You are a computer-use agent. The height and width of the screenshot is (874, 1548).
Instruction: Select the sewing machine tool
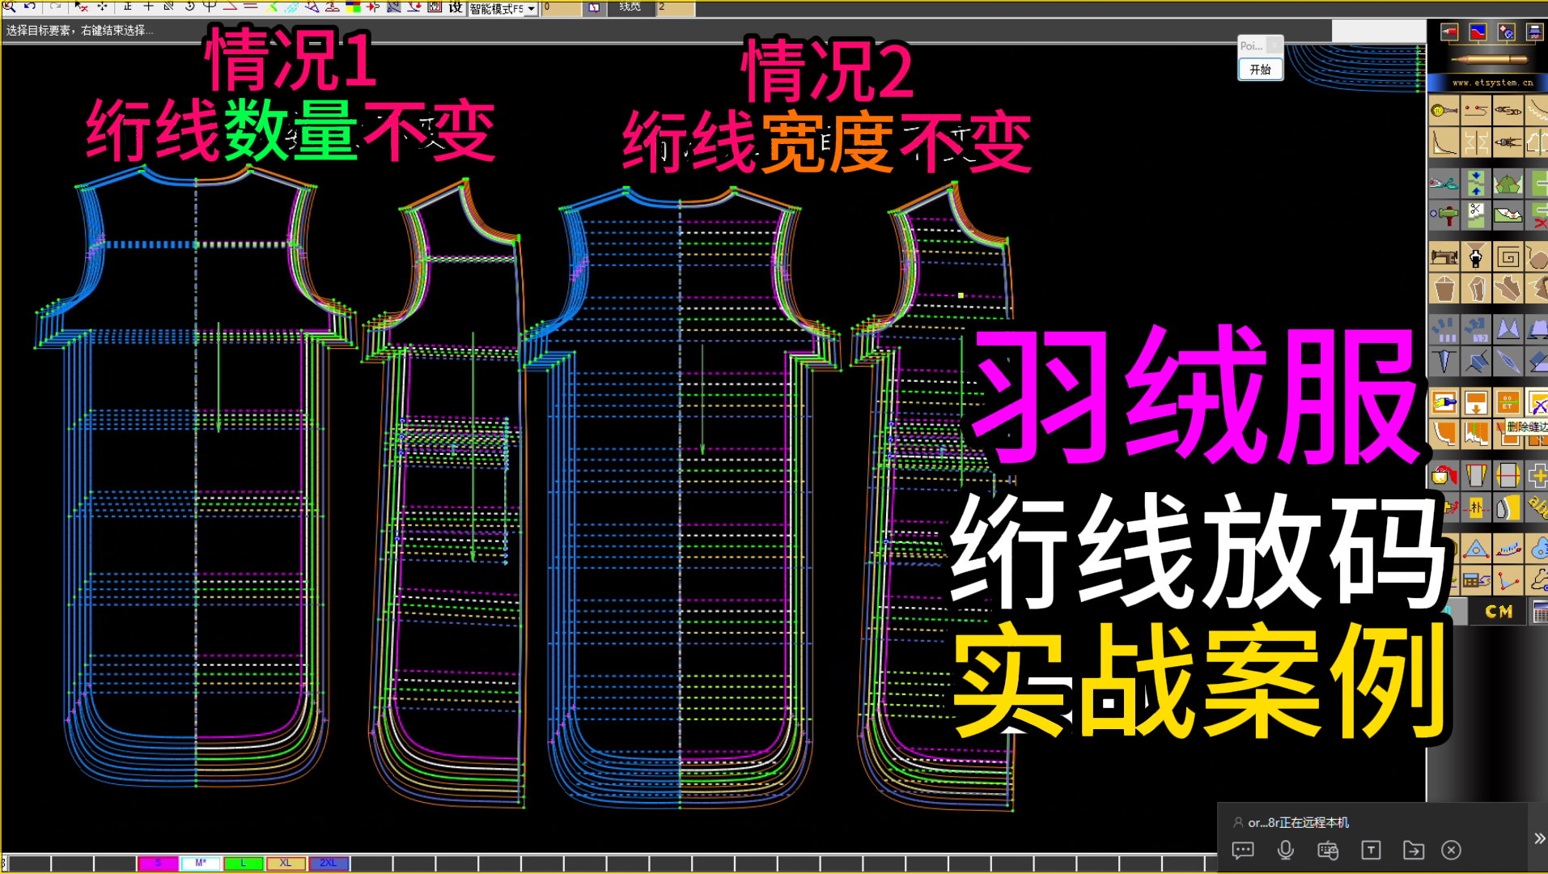click(1446, 257)
